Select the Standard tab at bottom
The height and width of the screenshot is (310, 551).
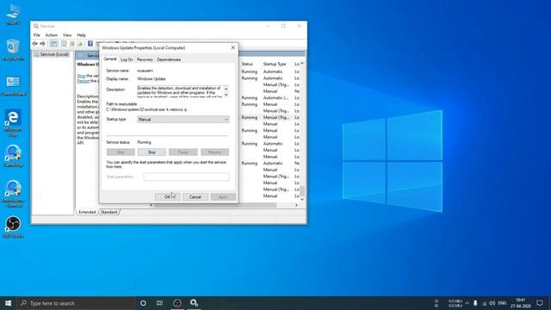[x=109, y=213]
